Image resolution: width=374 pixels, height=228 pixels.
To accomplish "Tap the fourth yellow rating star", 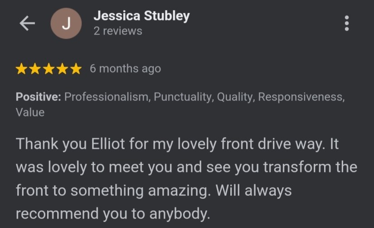I will click(63, 69).
